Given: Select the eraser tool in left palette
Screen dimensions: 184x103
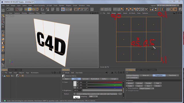Looking at the screenshot, I should pos(3,39).
